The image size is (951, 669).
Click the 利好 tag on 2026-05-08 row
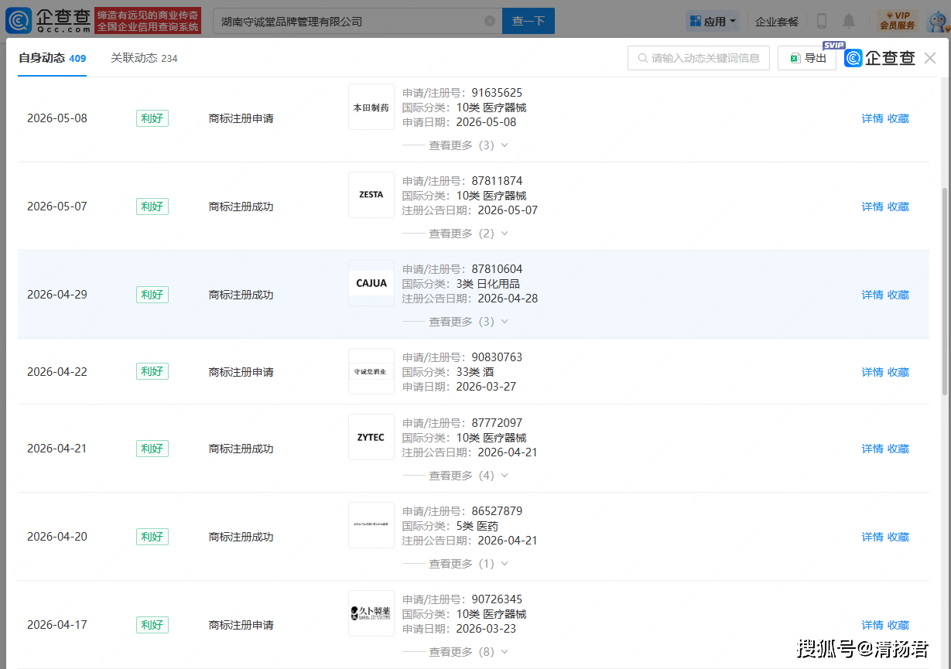click(152, 118)
